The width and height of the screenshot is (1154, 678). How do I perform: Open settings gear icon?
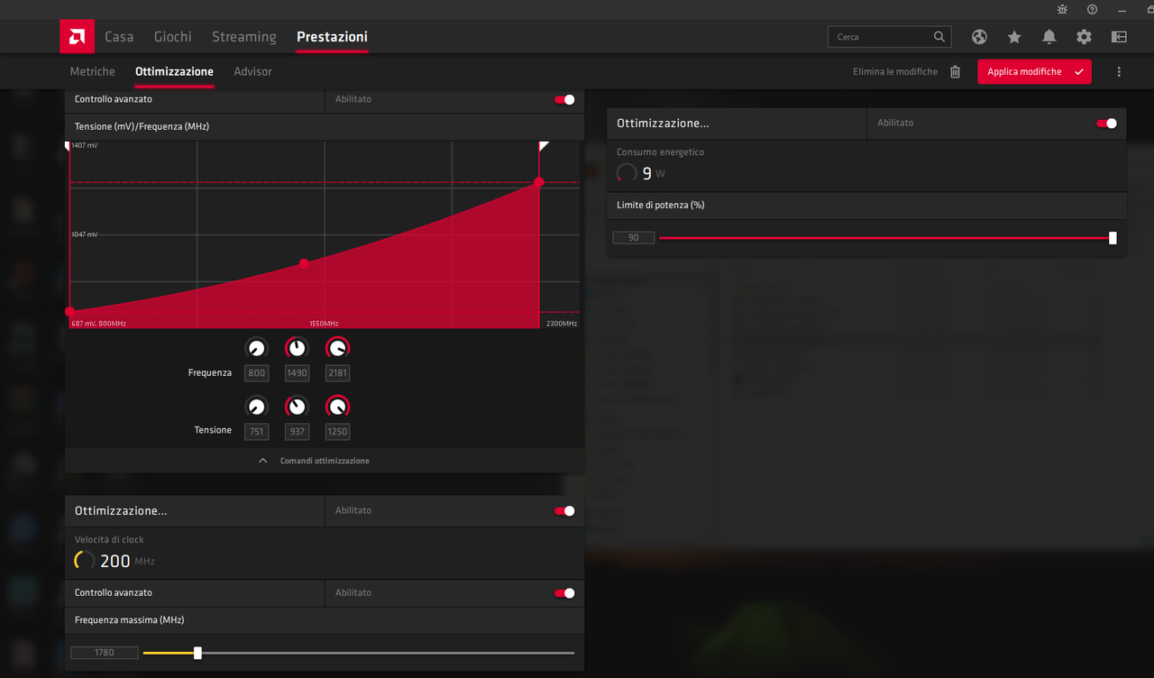[1084, 37]
